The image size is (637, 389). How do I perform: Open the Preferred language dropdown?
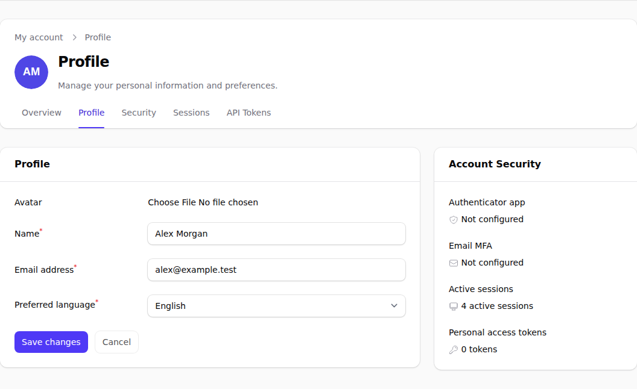point(276,306)
